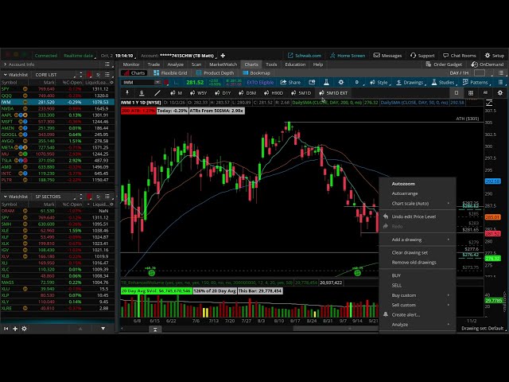This screenshot has width=509, height=382.
Task: Apply the D3M timeframe preset
Action: [x=247, y=93]
